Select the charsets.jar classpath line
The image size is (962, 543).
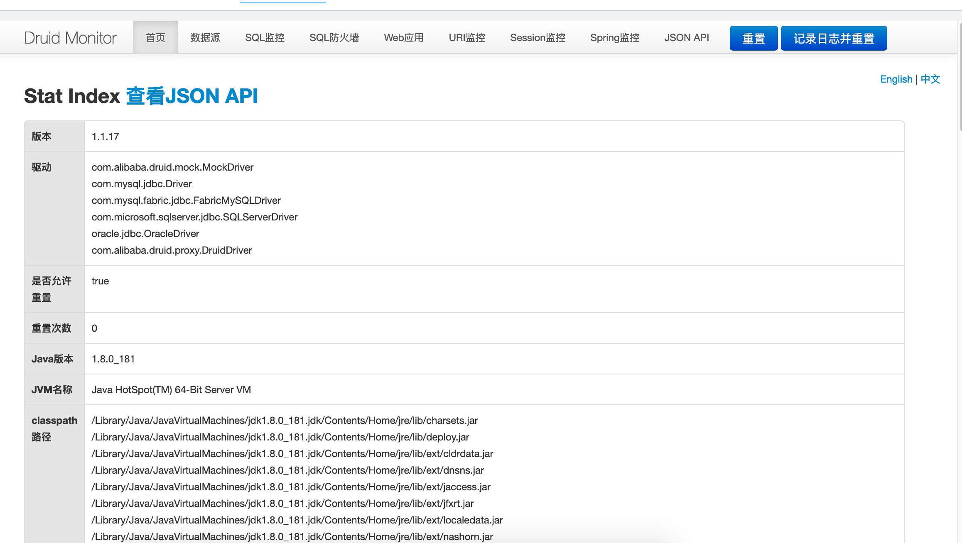pyautogui.click(x=285, y=421)
